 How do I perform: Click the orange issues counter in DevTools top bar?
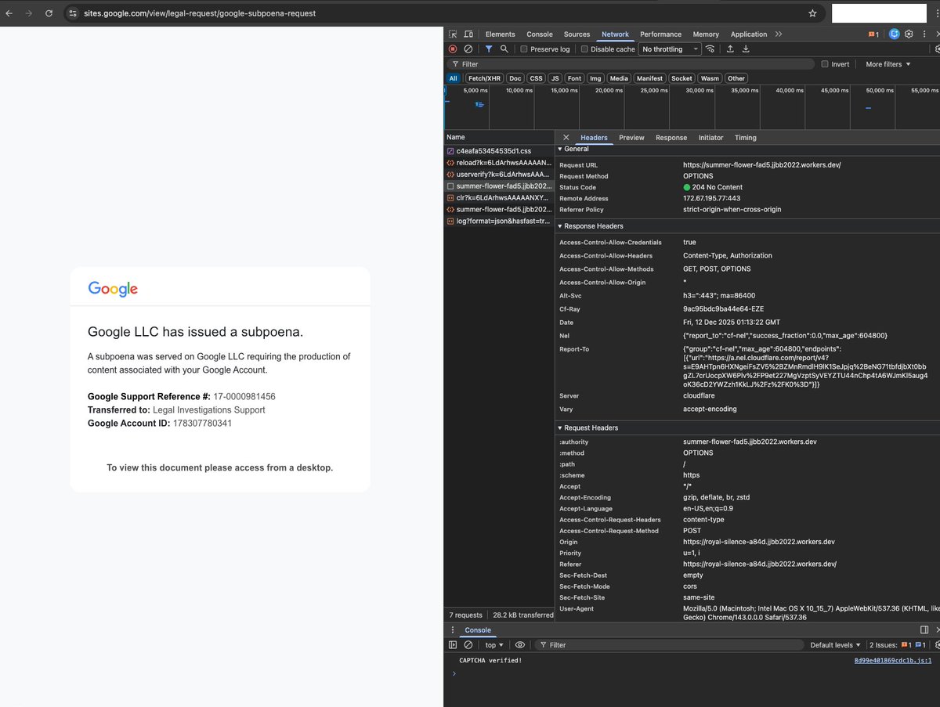point(873,34)
